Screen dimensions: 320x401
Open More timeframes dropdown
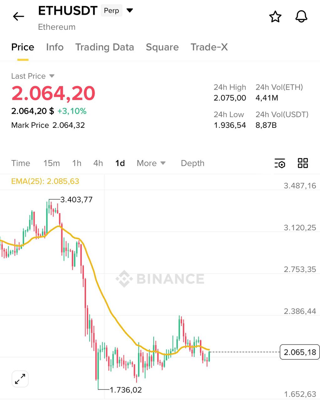(151, 163)
